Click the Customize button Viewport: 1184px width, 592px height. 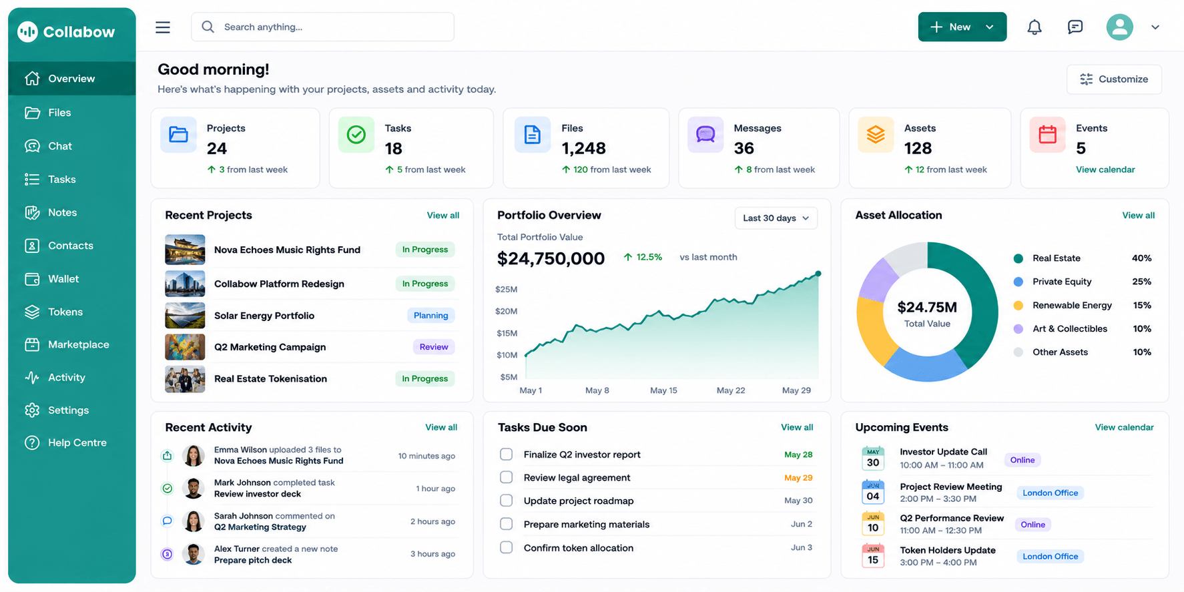(x=1114, y=79)
